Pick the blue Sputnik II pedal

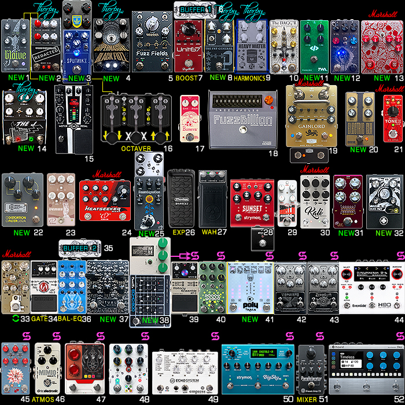click(x=77, y=56)
